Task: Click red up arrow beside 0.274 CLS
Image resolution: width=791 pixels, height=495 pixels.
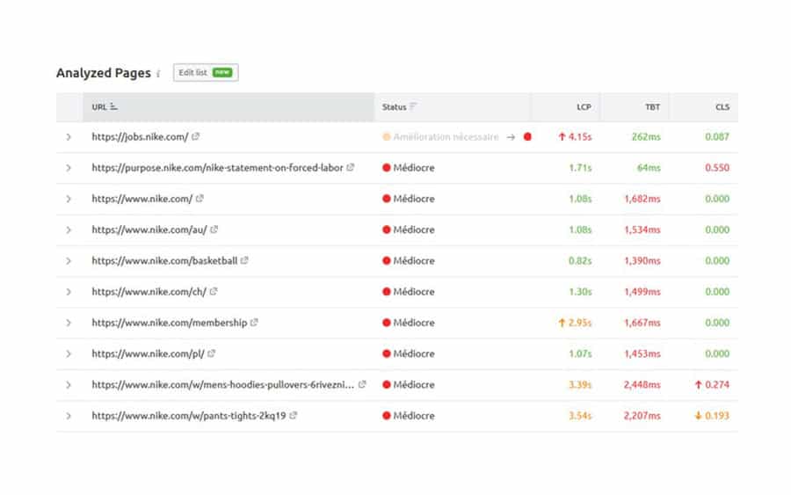Action: pos(699,384)
